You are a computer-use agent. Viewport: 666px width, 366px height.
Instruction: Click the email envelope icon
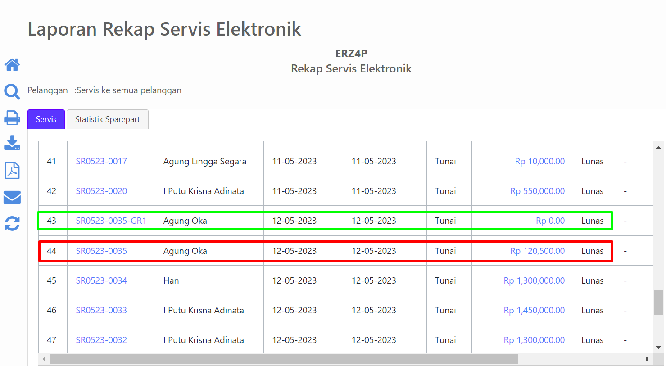(12, 198)
